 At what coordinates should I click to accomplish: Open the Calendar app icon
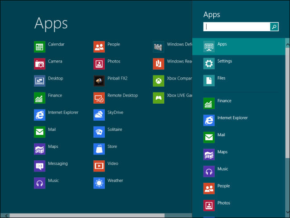[40, 47]
